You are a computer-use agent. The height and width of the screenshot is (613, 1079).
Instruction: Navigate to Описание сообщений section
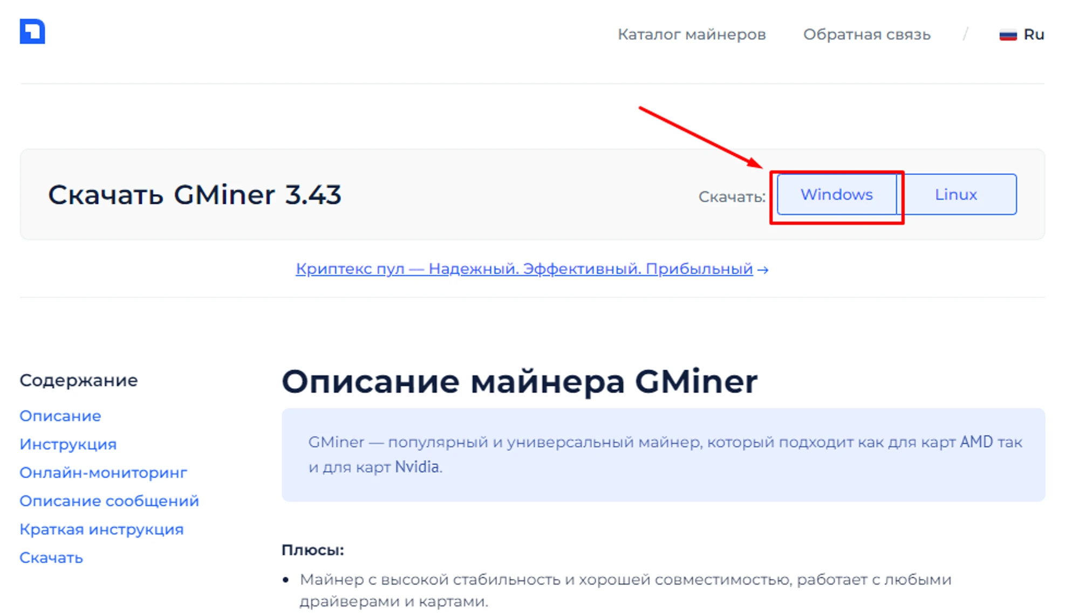point(109,501)
